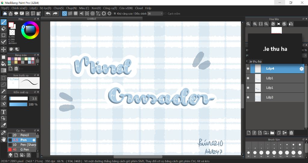Enable the radial snap guide
The height and width of the screenshot is (163, 308).
(x=87, y=13)
